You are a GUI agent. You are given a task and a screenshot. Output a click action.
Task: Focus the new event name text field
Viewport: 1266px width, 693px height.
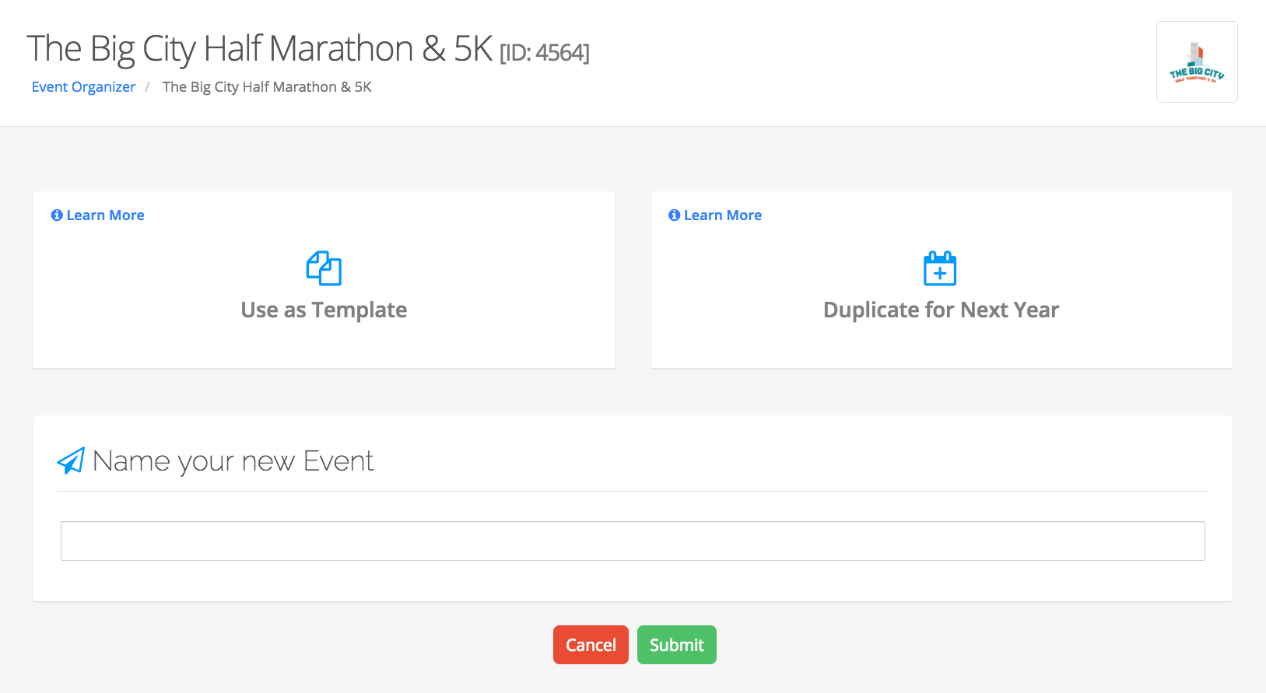pyautogui.click(x=632, y=541)
